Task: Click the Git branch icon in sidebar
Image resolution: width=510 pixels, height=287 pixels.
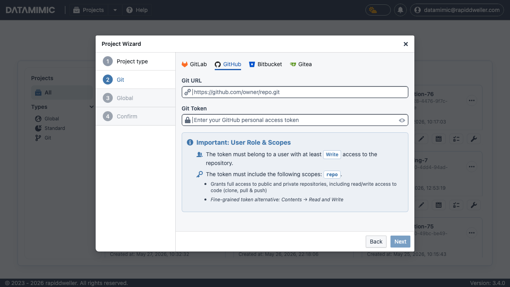Action: [38, 138]
